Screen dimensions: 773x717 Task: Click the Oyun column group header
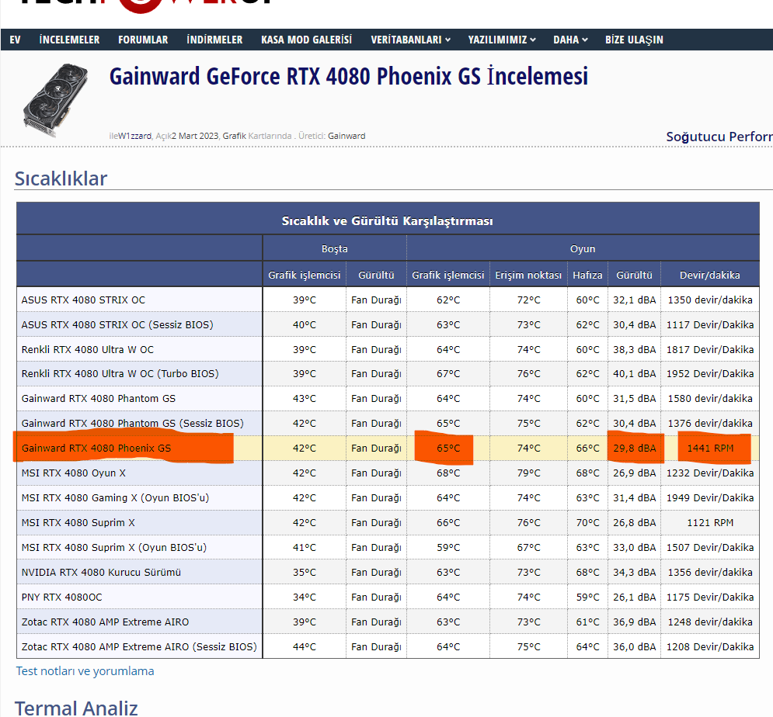click(x=583, y=249)
